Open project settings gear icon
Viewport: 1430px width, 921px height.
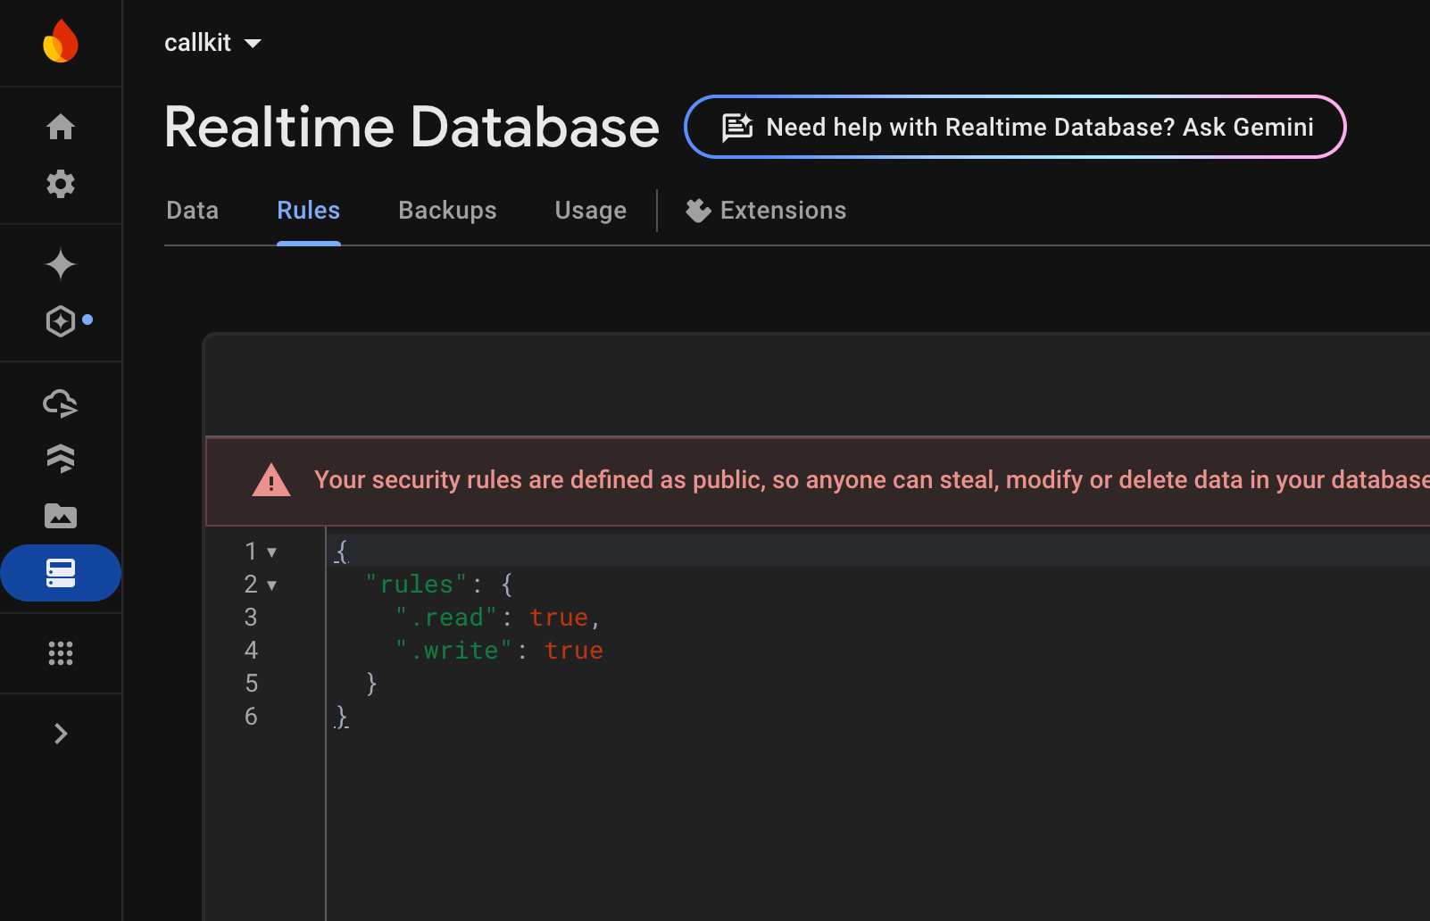click(61, 184)
